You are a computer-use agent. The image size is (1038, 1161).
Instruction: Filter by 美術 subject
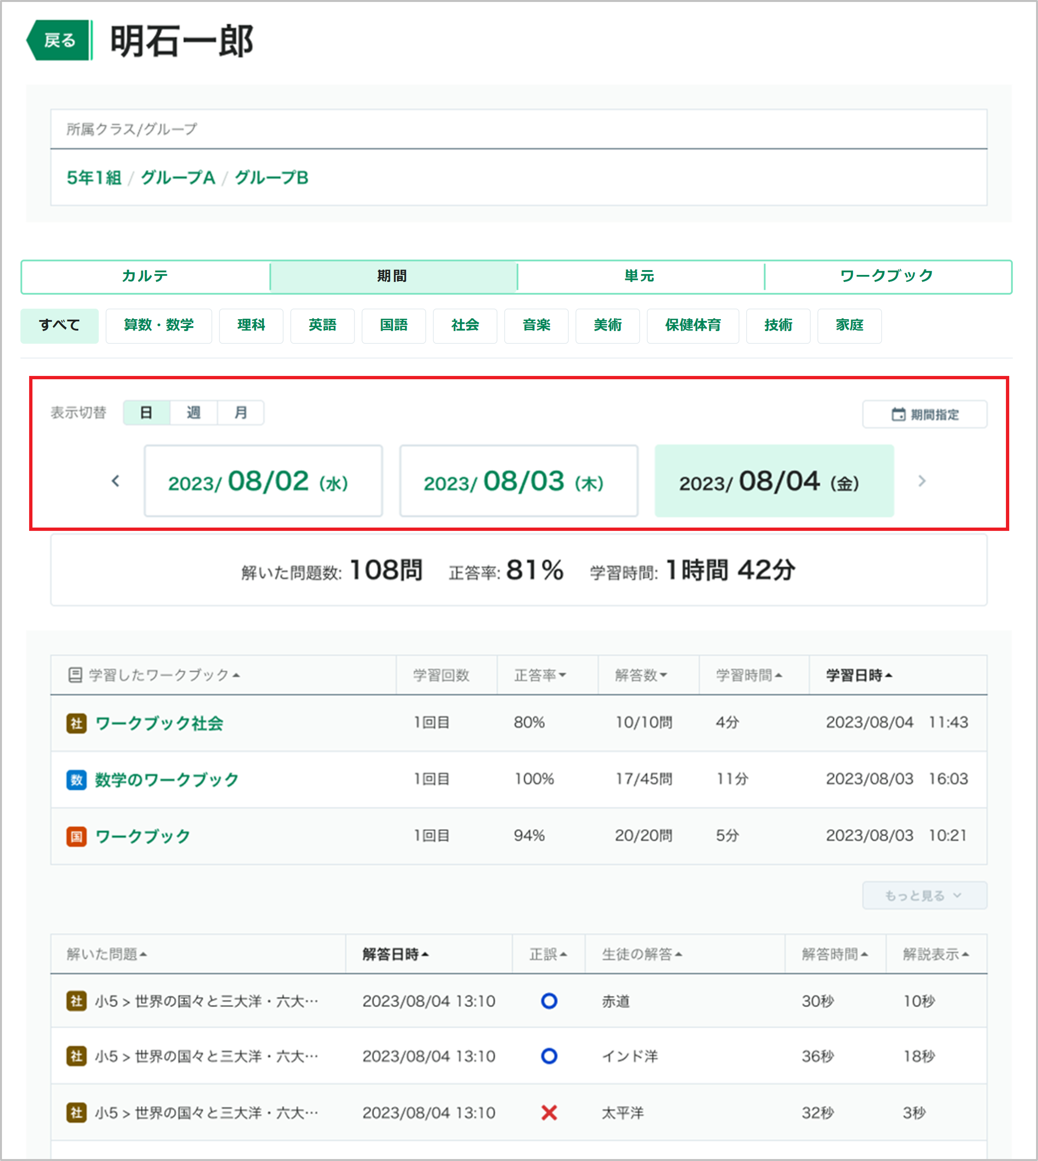pyautogui.click(x=607, y=325)
